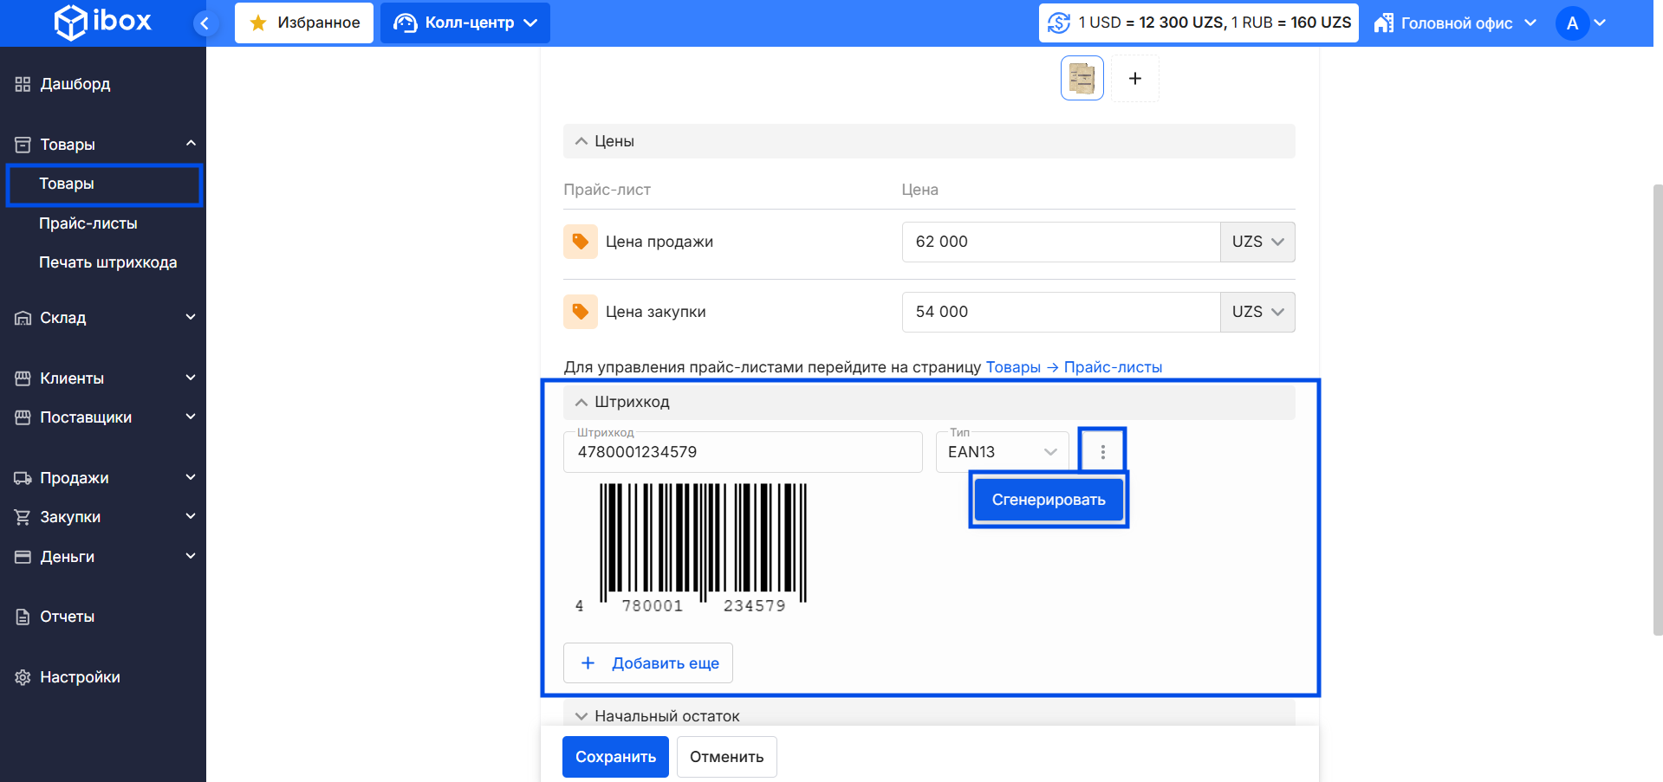
Task: Open Прайс-листы in the sidebar
Action: tap(88, 223)
